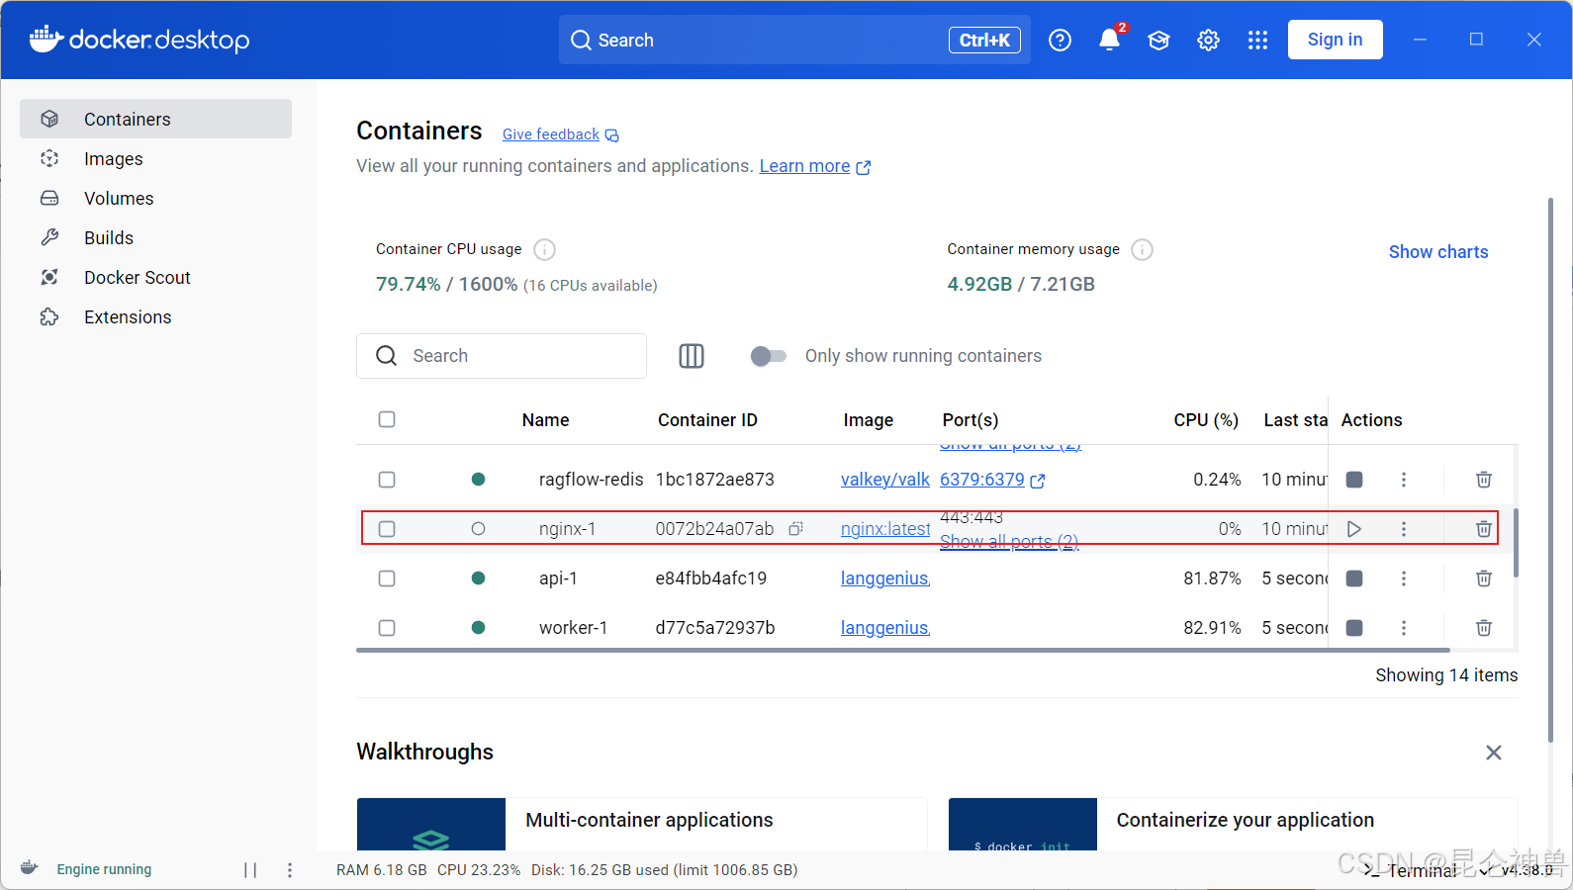Open the Give feedback link
The image size is (1573, 890).
coord(560,134)
